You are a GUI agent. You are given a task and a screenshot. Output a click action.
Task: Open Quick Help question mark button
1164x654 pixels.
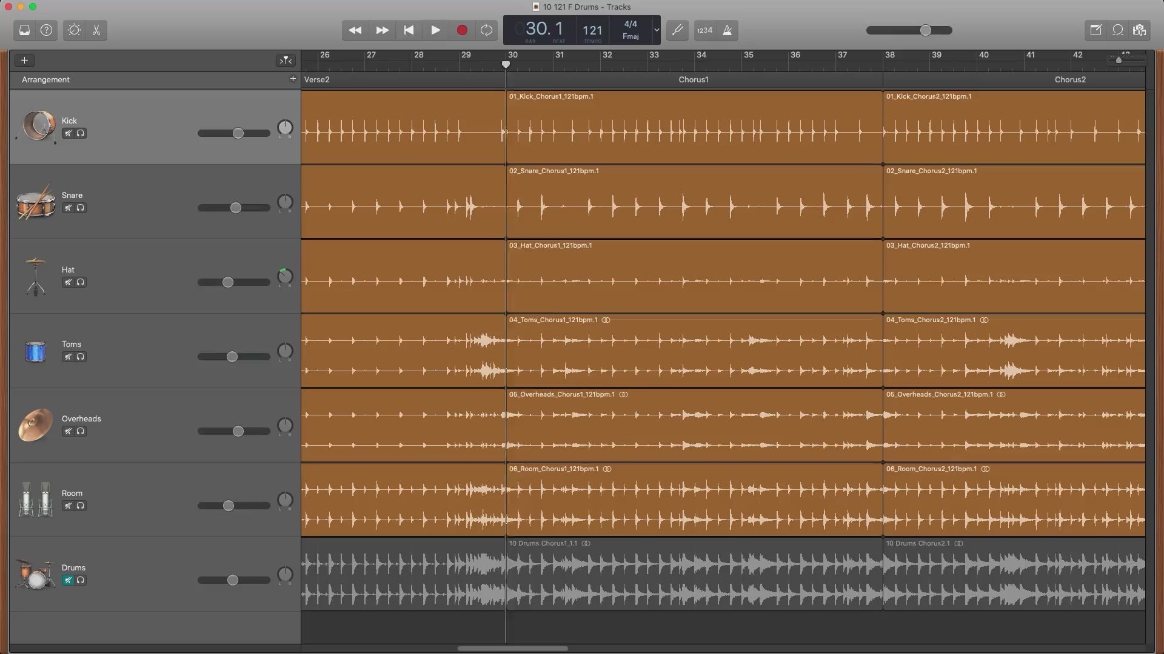tap(47, 30)
